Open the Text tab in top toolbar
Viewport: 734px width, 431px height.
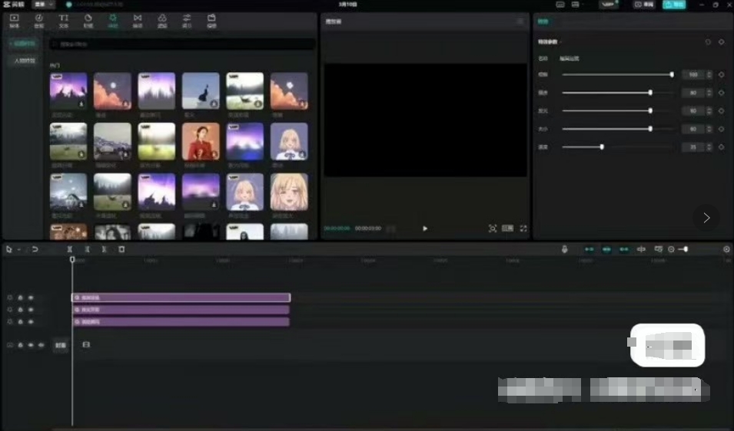pyautogui.click(x=64, y=20)
